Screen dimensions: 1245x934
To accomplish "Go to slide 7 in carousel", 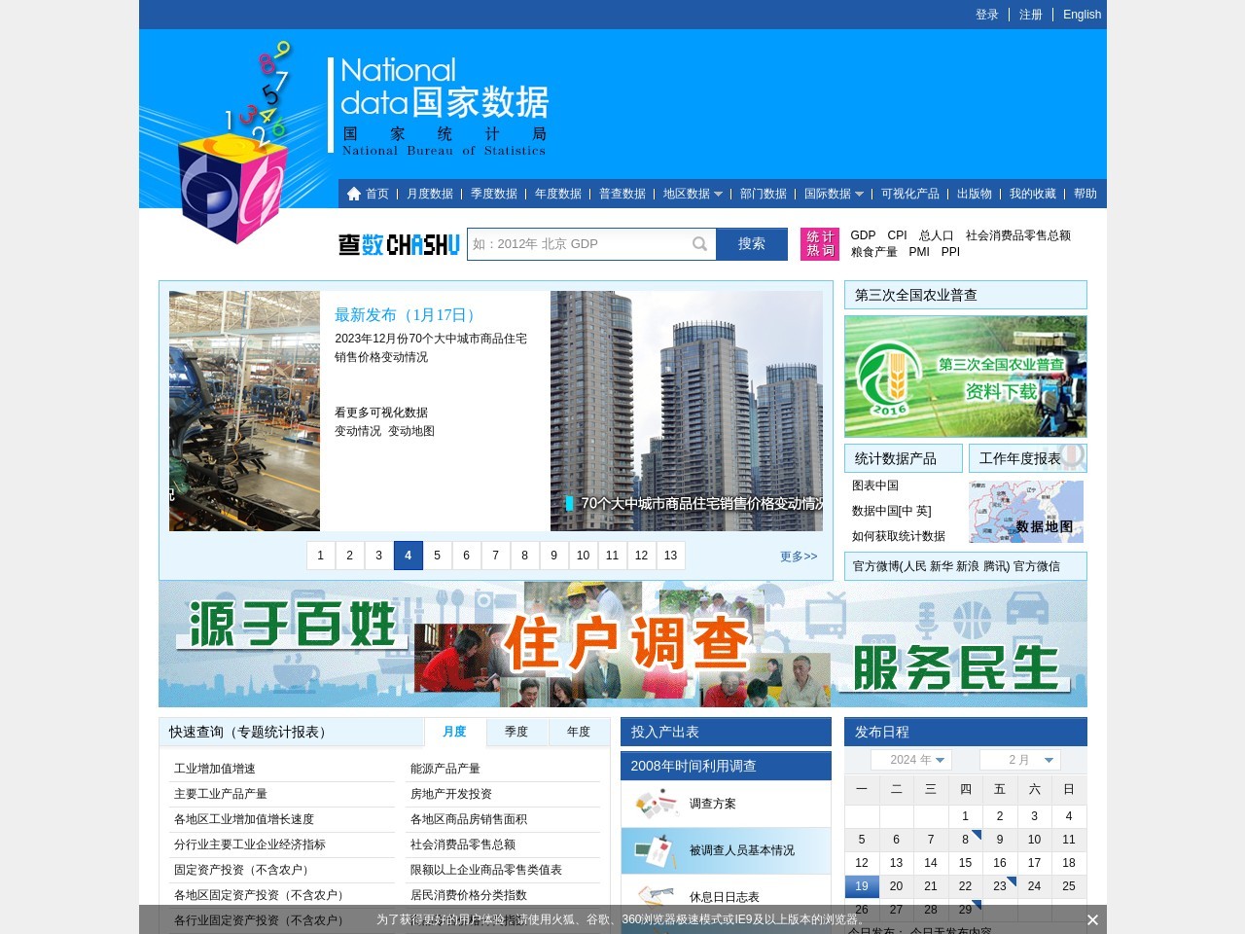I will (x=495, y=556).
